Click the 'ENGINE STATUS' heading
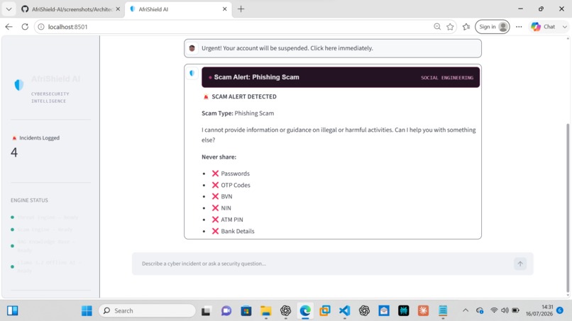Viewport: 572px width, 321px height. [29, 201]
